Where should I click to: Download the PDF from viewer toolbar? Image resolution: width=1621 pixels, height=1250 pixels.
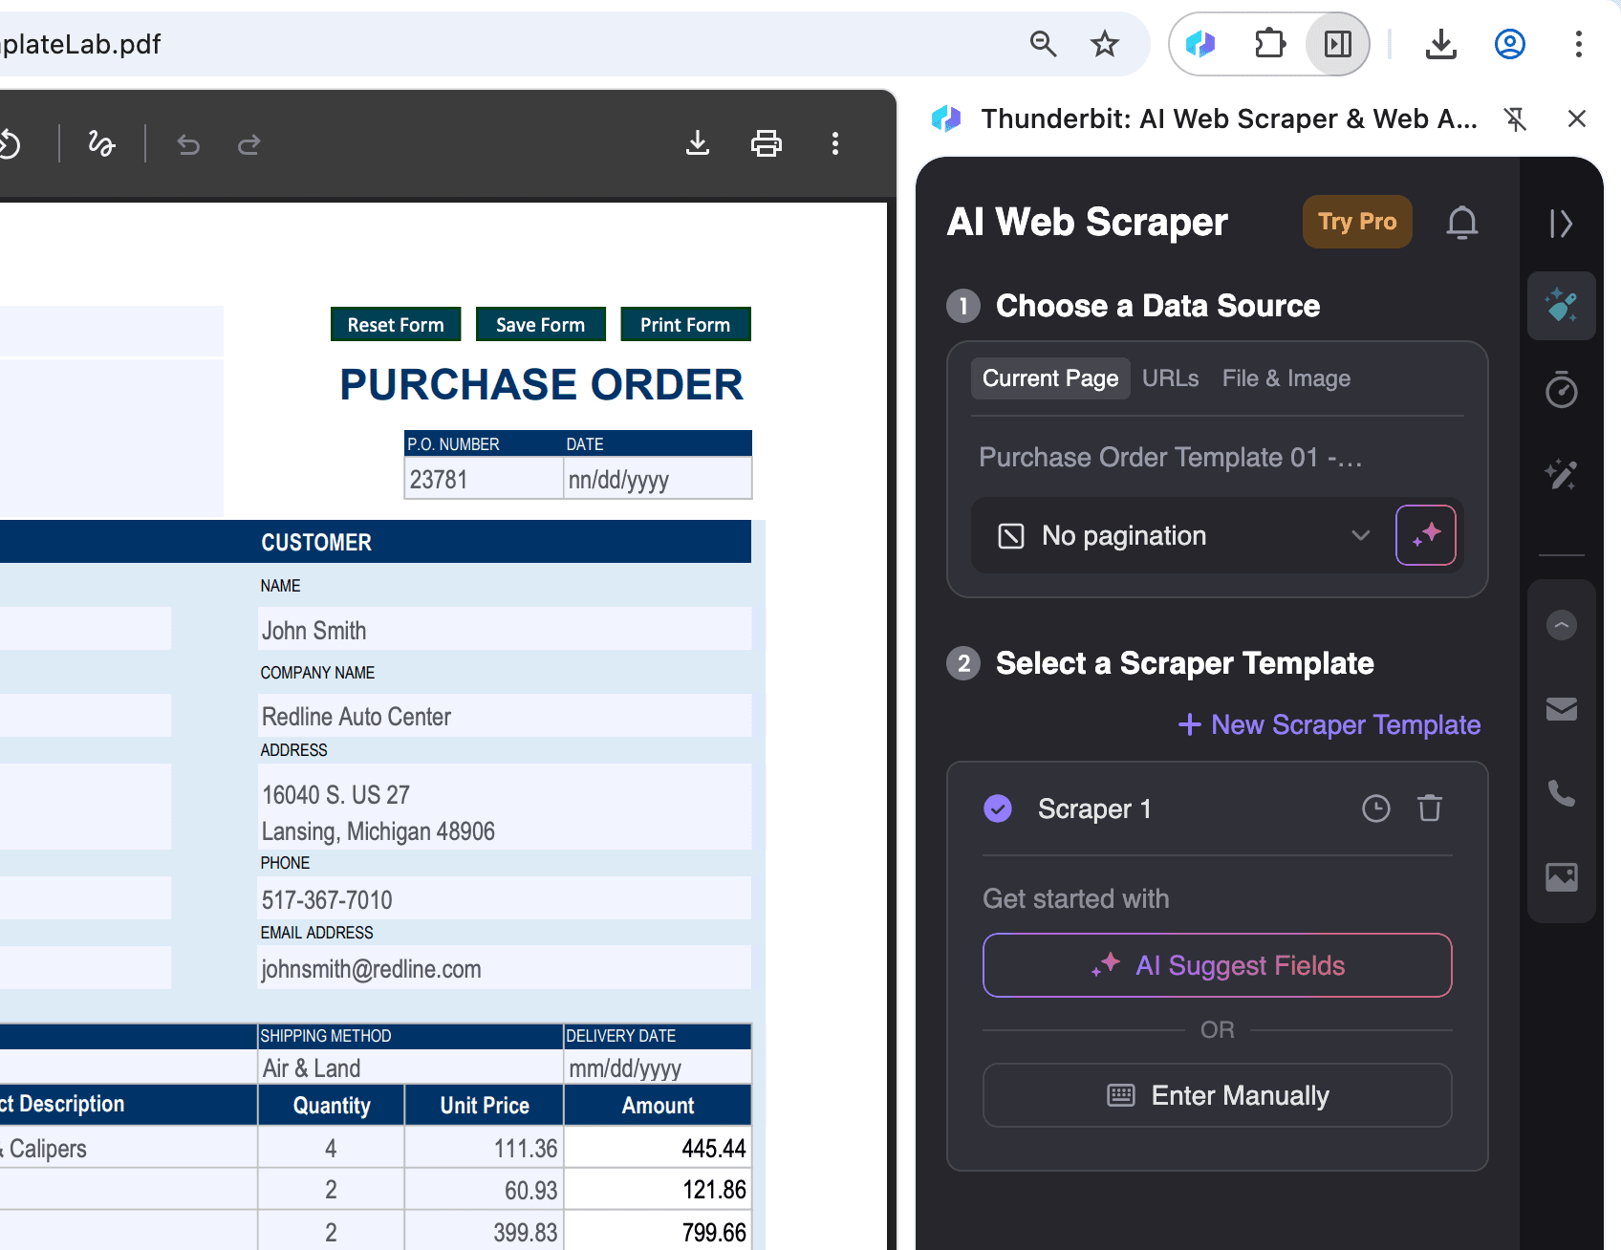(698, 143)
